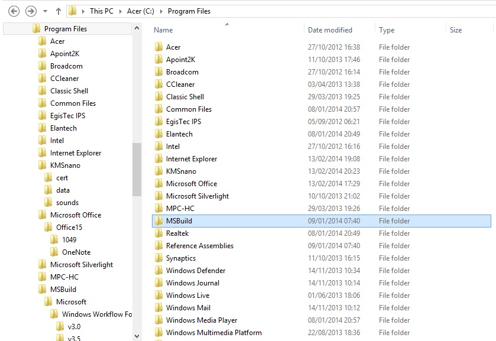Click the Windows Defender folder icon
The image size is (496, 341).
pyautogui.click(x=159, y=271)
